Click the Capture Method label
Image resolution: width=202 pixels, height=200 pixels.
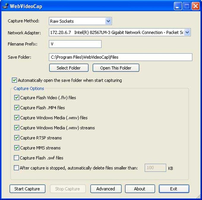tap(23, 21)
